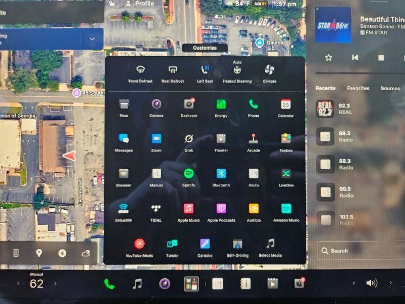
Task: Open the Phone app in the grid
Action: (254, 104)
